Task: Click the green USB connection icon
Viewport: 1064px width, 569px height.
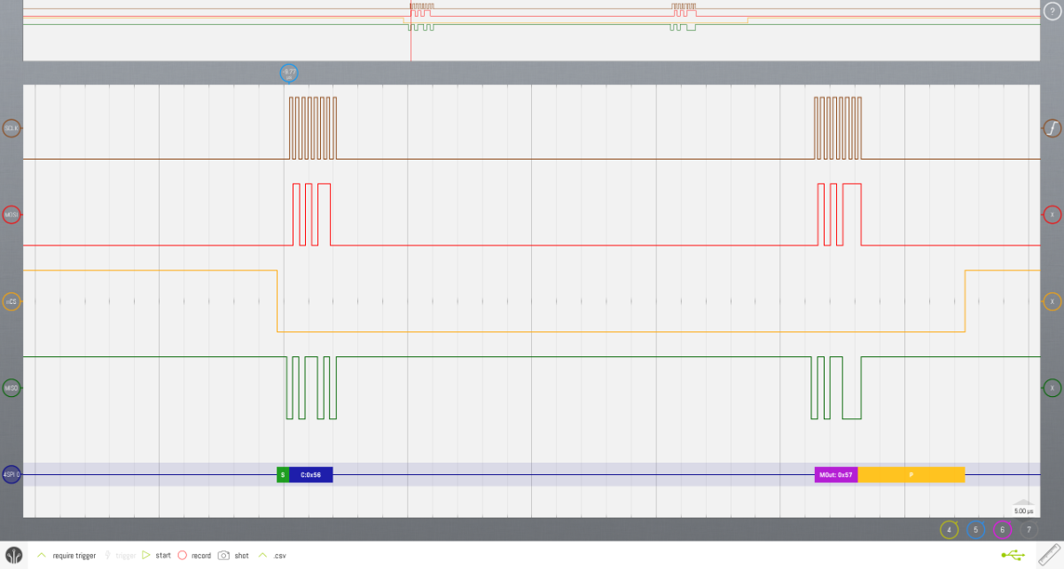Action: [x=1015, y=556]
